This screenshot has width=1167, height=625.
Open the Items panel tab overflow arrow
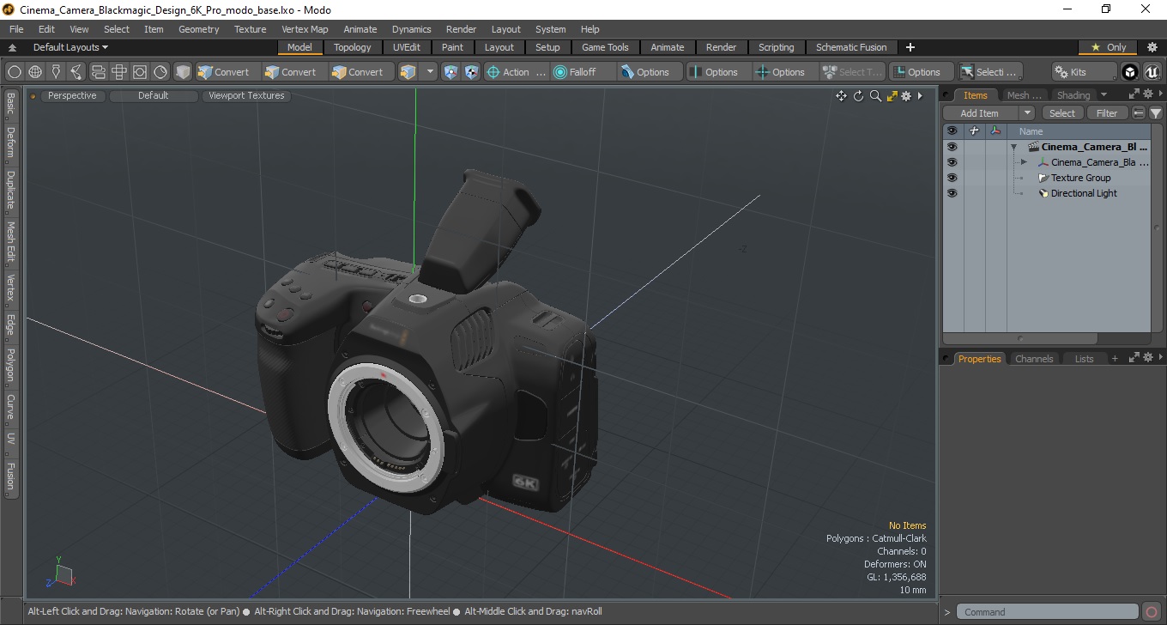pos(1104,94)
